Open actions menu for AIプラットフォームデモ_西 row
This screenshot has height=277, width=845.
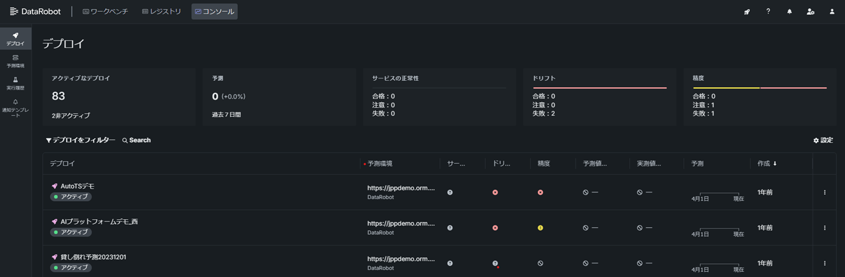[824, 228]
